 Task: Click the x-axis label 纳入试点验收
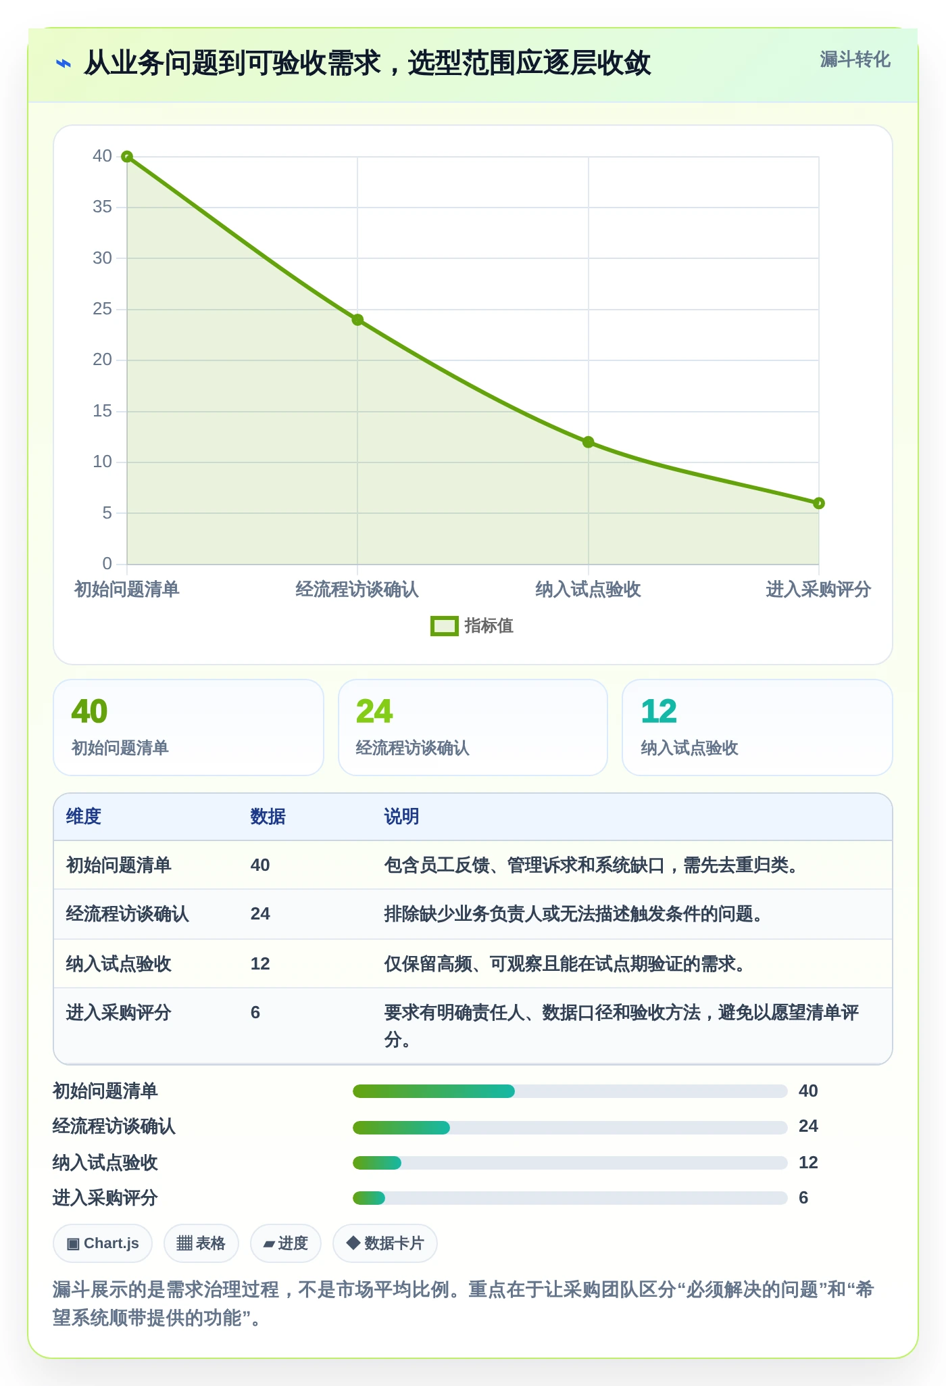point(588,590)
